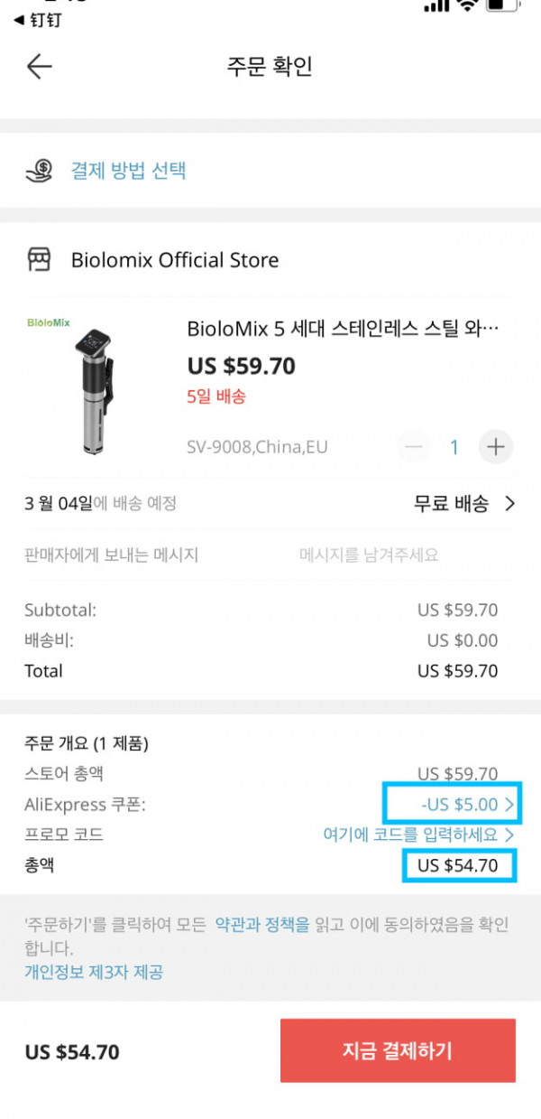
Task: Tap the battery icon in status bar
Action: (502, 5)
